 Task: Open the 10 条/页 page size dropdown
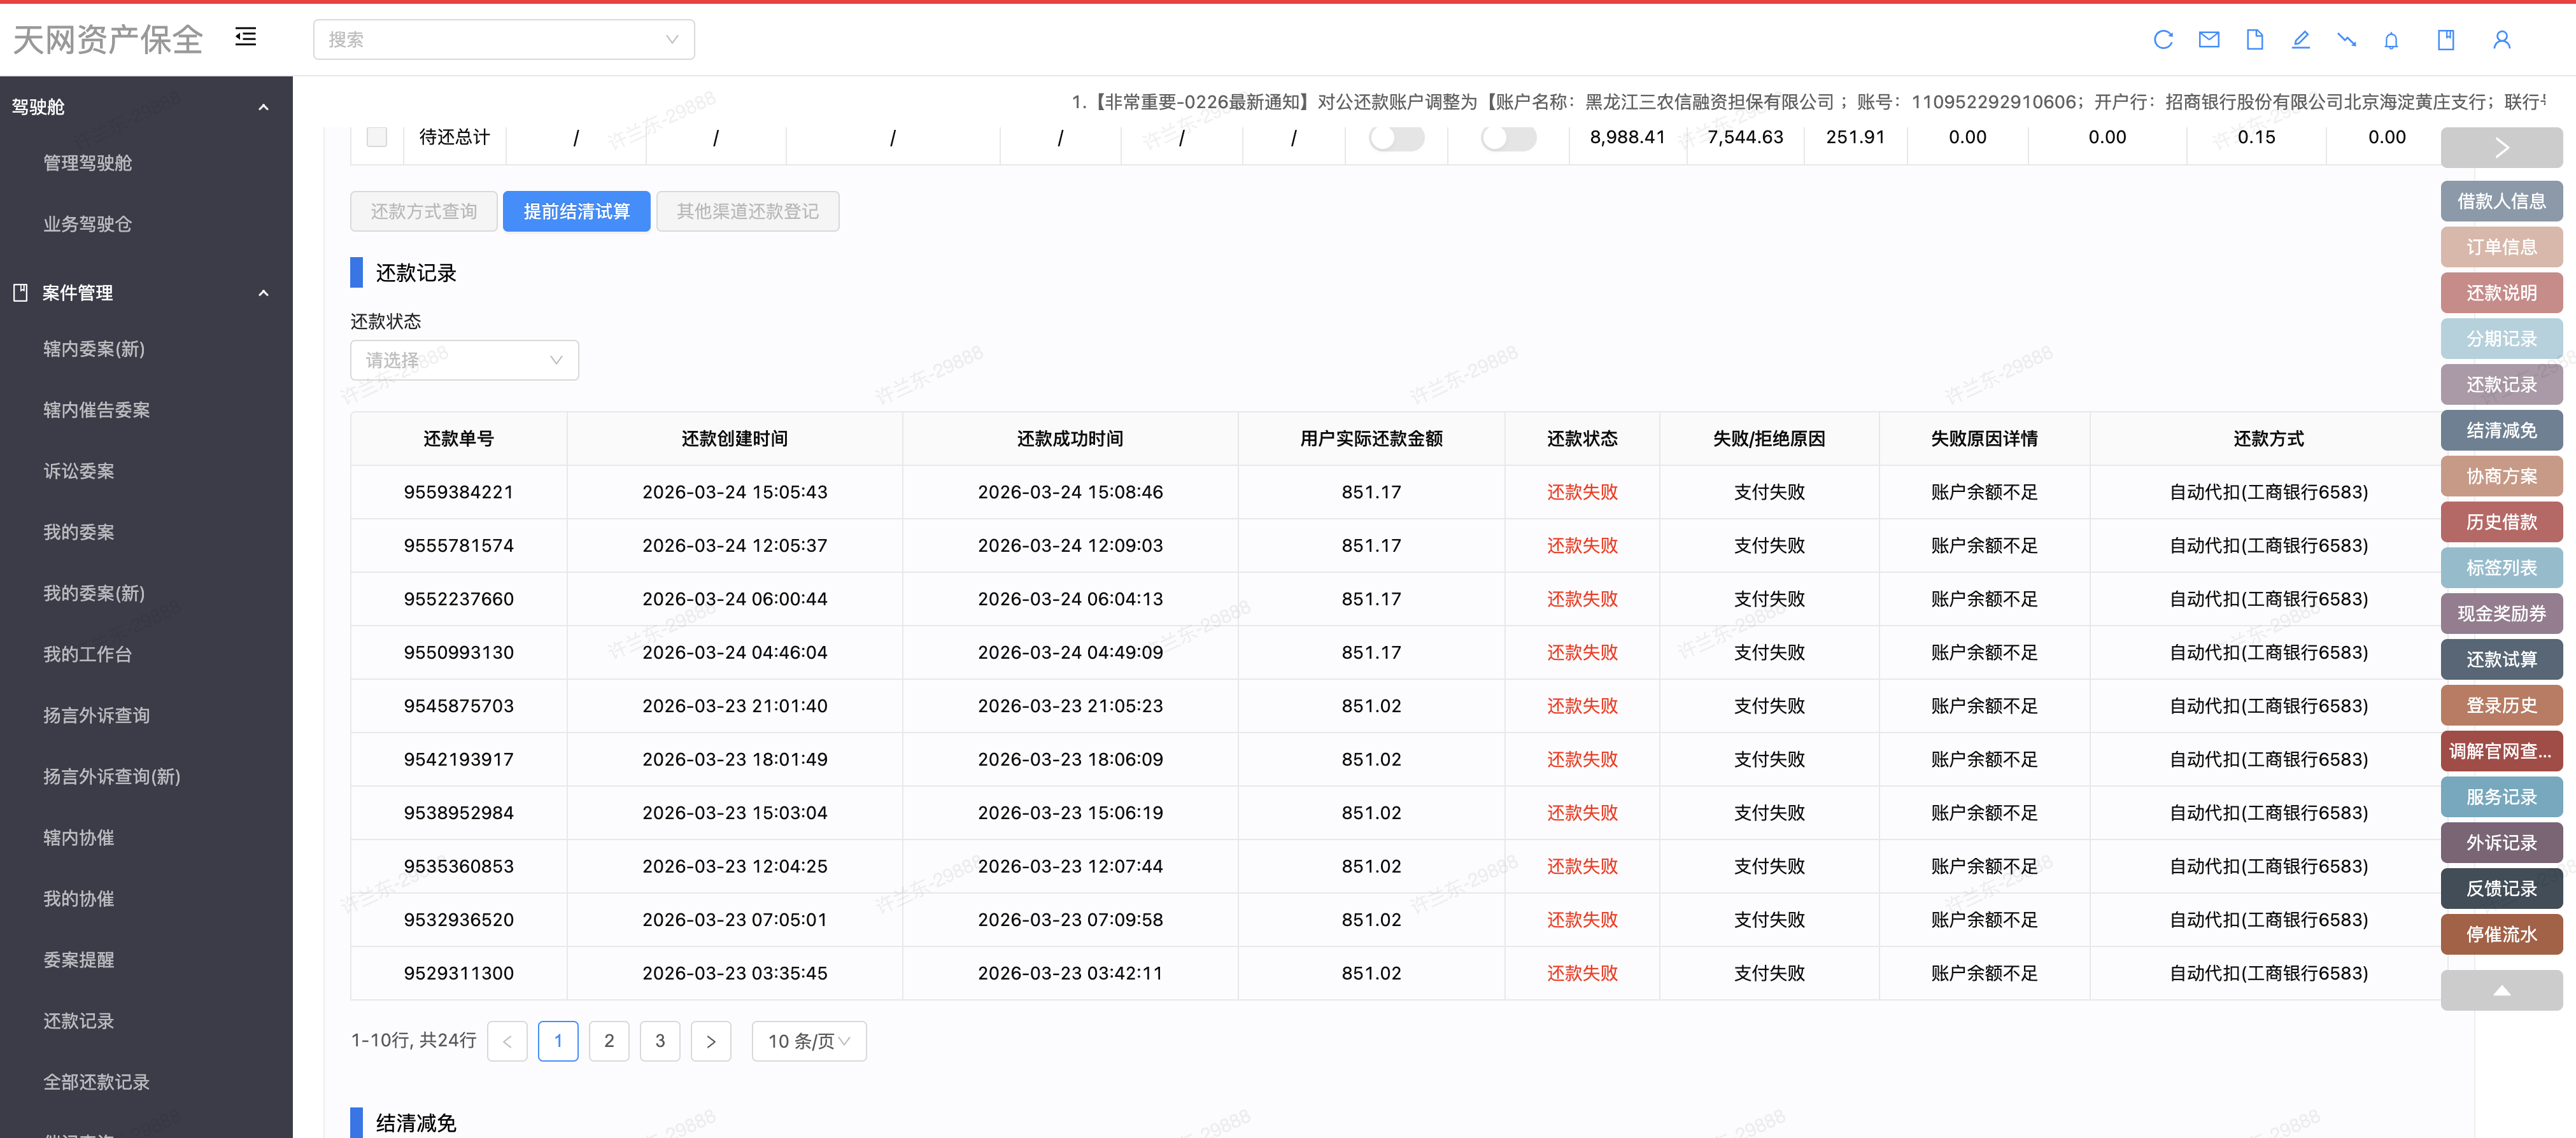coord(808,1041)
